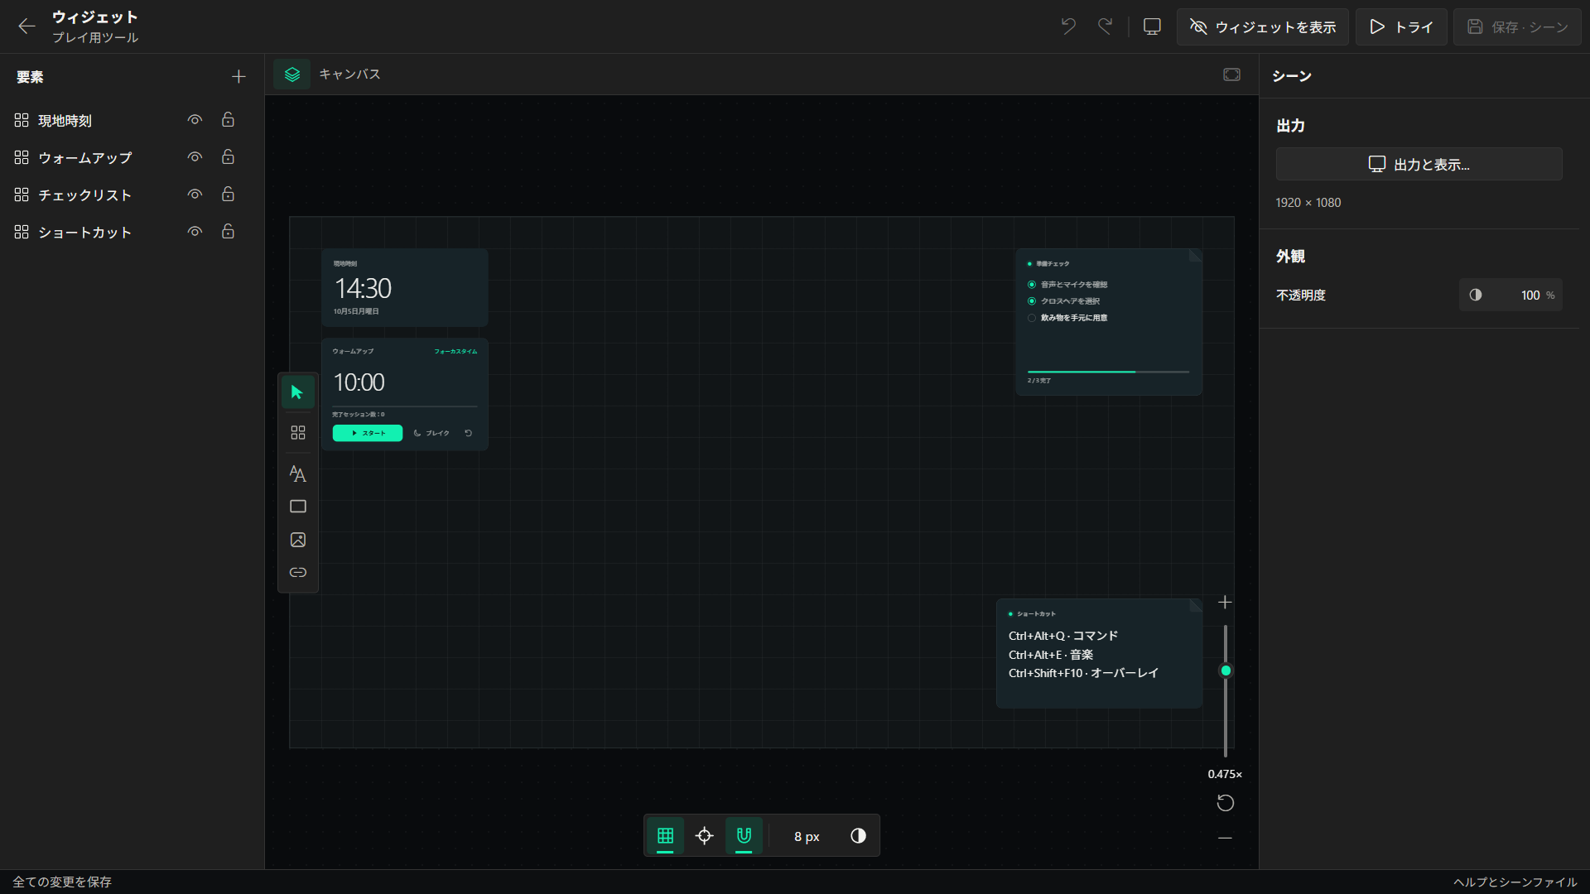The height and width of the screenshot is (894, 1590).
Task: Select the widget grid tool
Action: (x=297, y=433)
